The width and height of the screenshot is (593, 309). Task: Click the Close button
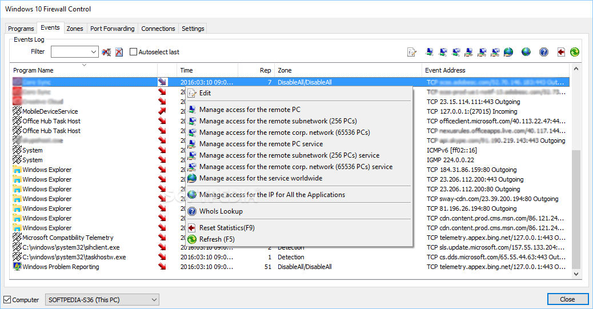click(567, 299)
